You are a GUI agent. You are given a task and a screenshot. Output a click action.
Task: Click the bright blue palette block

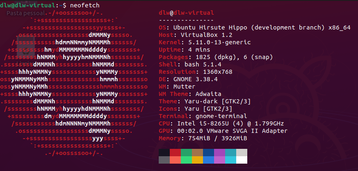(208, 160)
